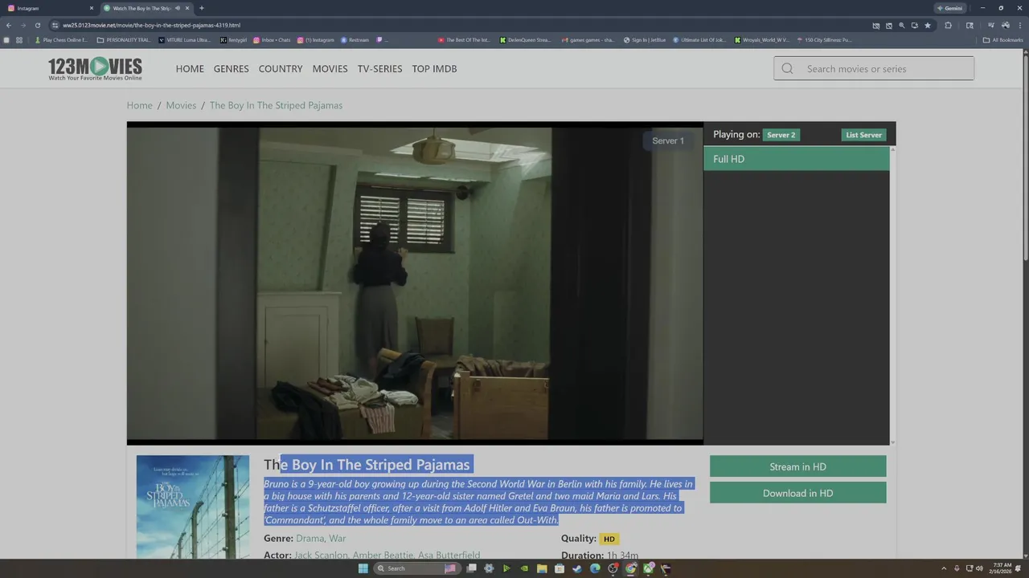Image resolution: width=1029 pixels, height=578 pixels.
Task: Click the browser address bar URL
Action: click(x=151, y=25)
